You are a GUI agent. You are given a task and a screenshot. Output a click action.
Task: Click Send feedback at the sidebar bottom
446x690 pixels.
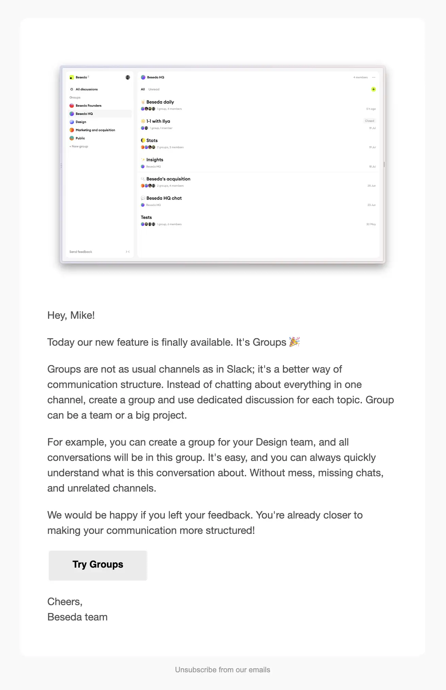(x=81, y=252)
